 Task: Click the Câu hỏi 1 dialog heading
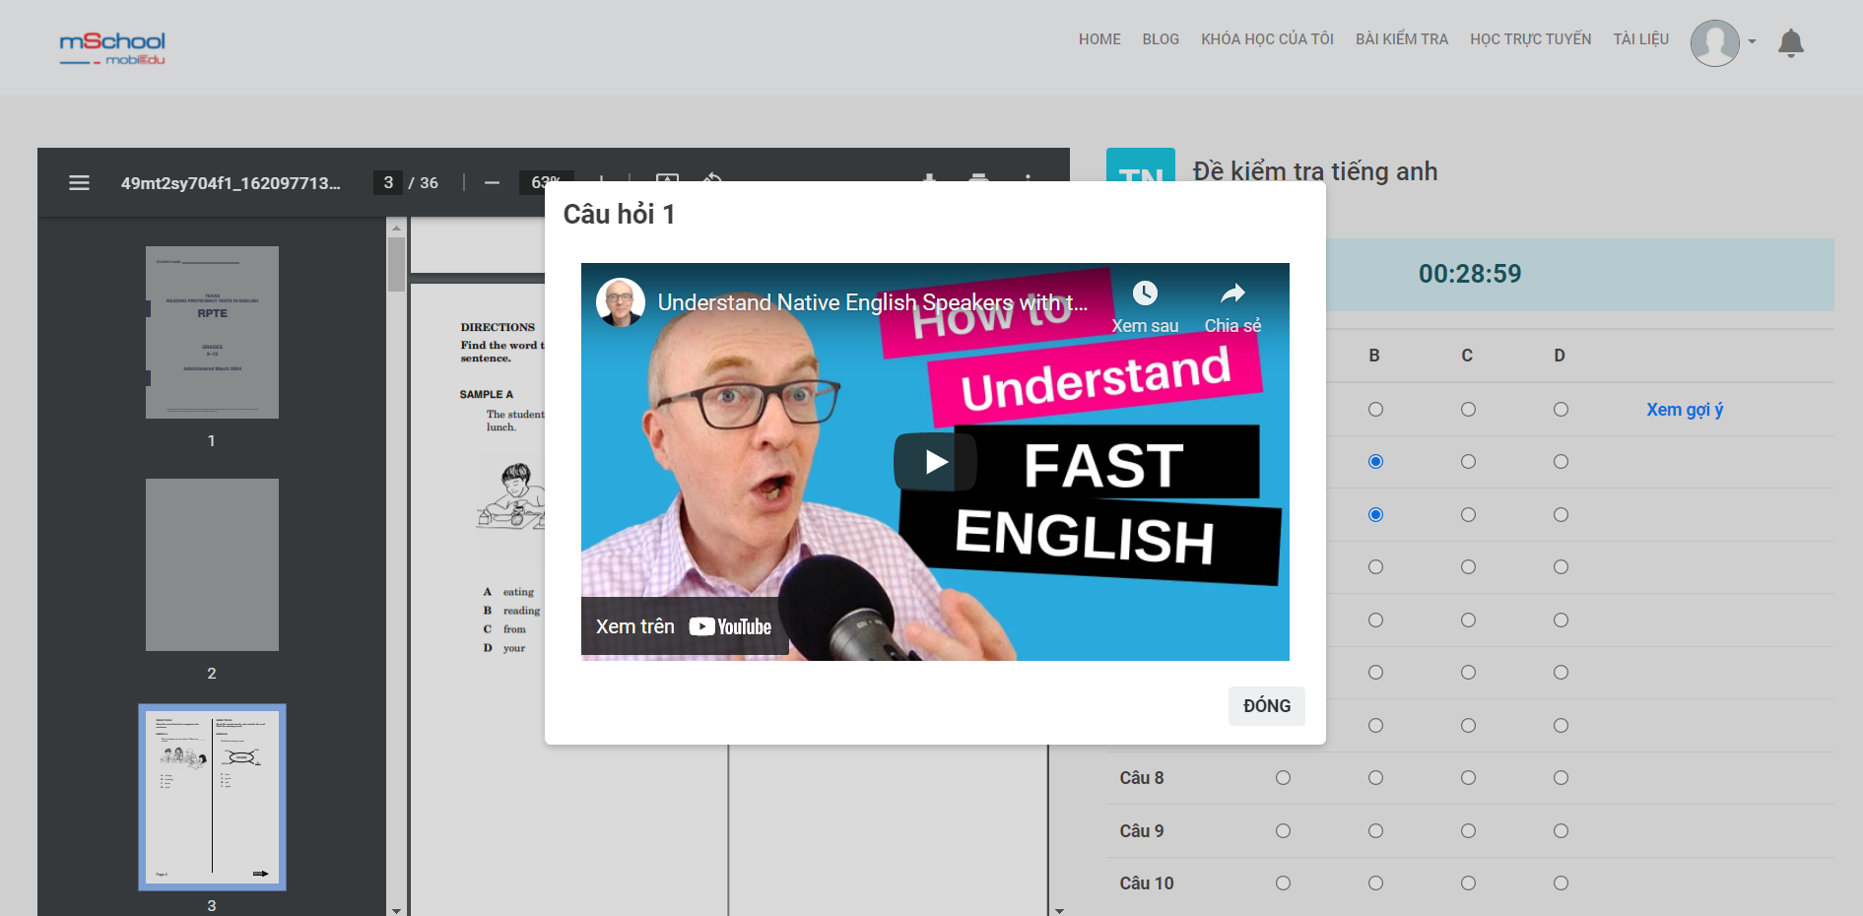(x=619, y=214)
